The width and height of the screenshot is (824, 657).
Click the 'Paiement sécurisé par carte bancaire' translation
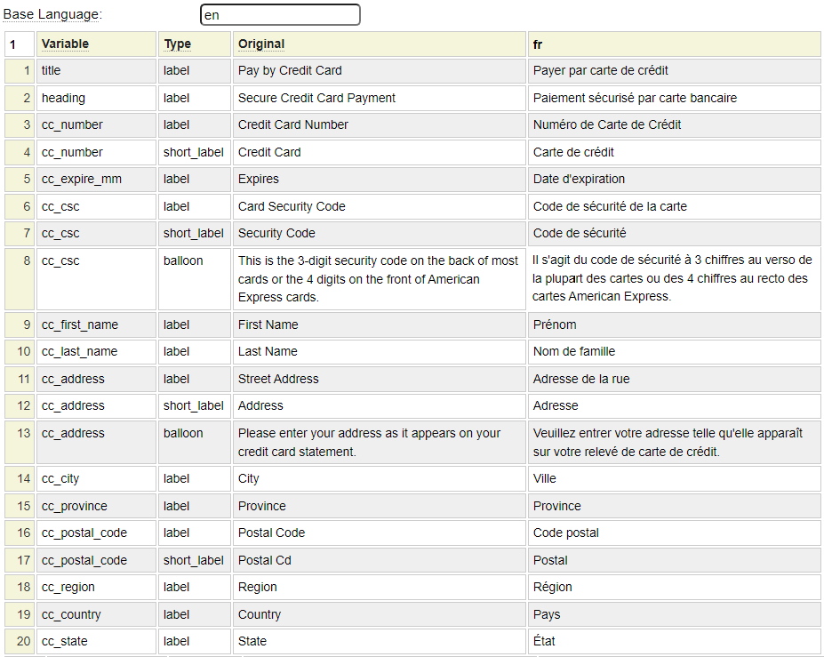(674, 98)
